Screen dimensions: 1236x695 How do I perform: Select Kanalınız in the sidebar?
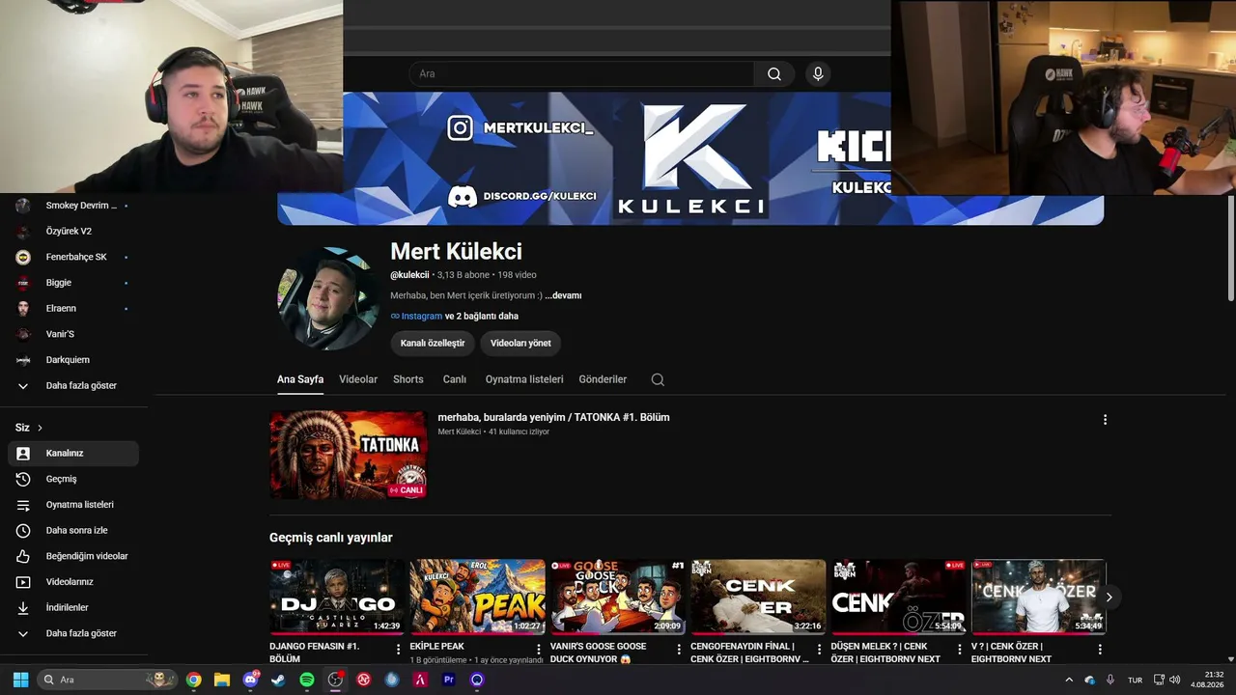[73, 454]
